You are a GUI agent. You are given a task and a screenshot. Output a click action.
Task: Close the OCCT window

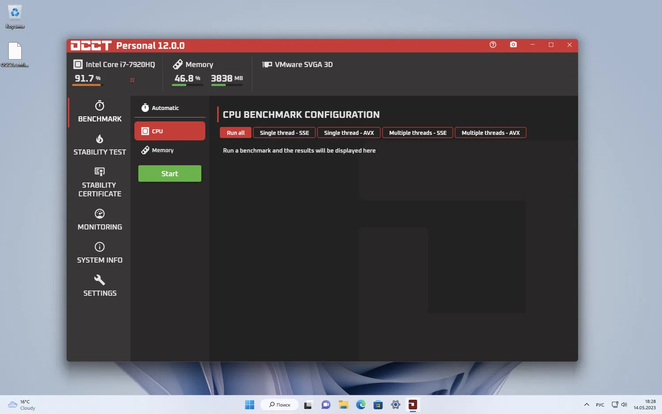click(569, 45)
